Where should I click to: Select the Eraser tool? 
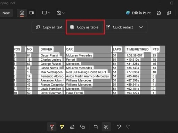click(72, 127)
